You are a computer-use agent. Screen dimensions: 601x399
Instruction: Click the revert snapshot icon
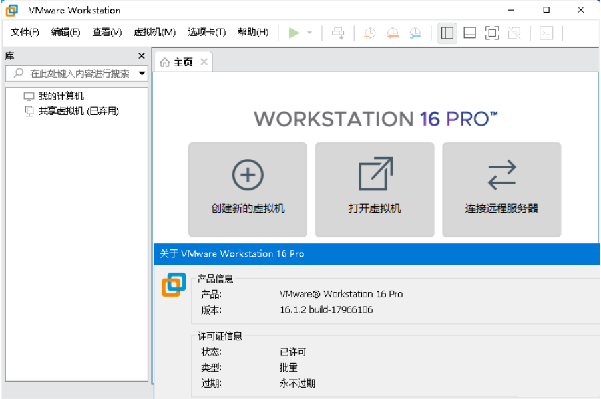pos(392,33)
